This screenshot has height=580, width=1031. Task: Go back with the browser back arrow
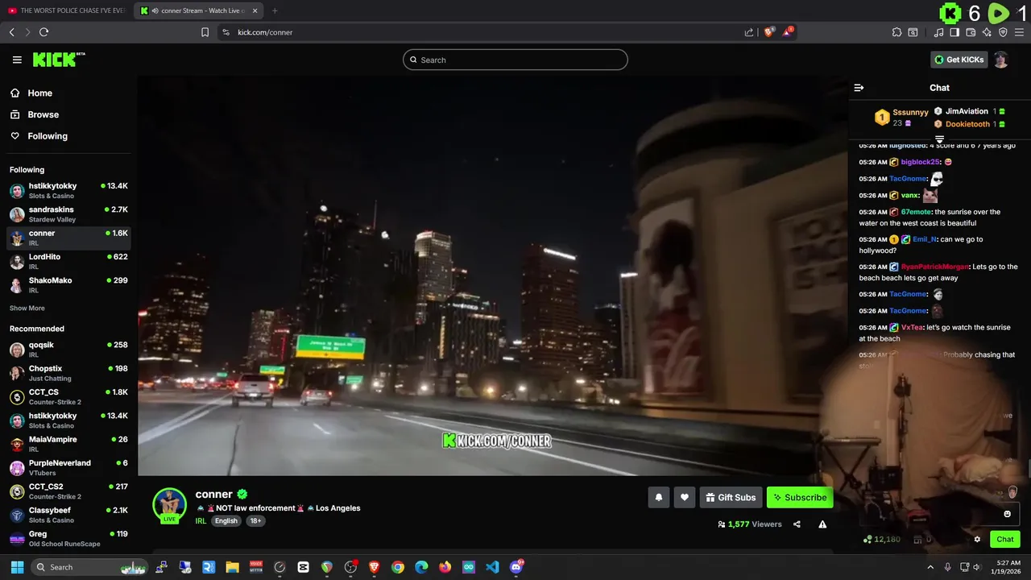tap(11, 32)
